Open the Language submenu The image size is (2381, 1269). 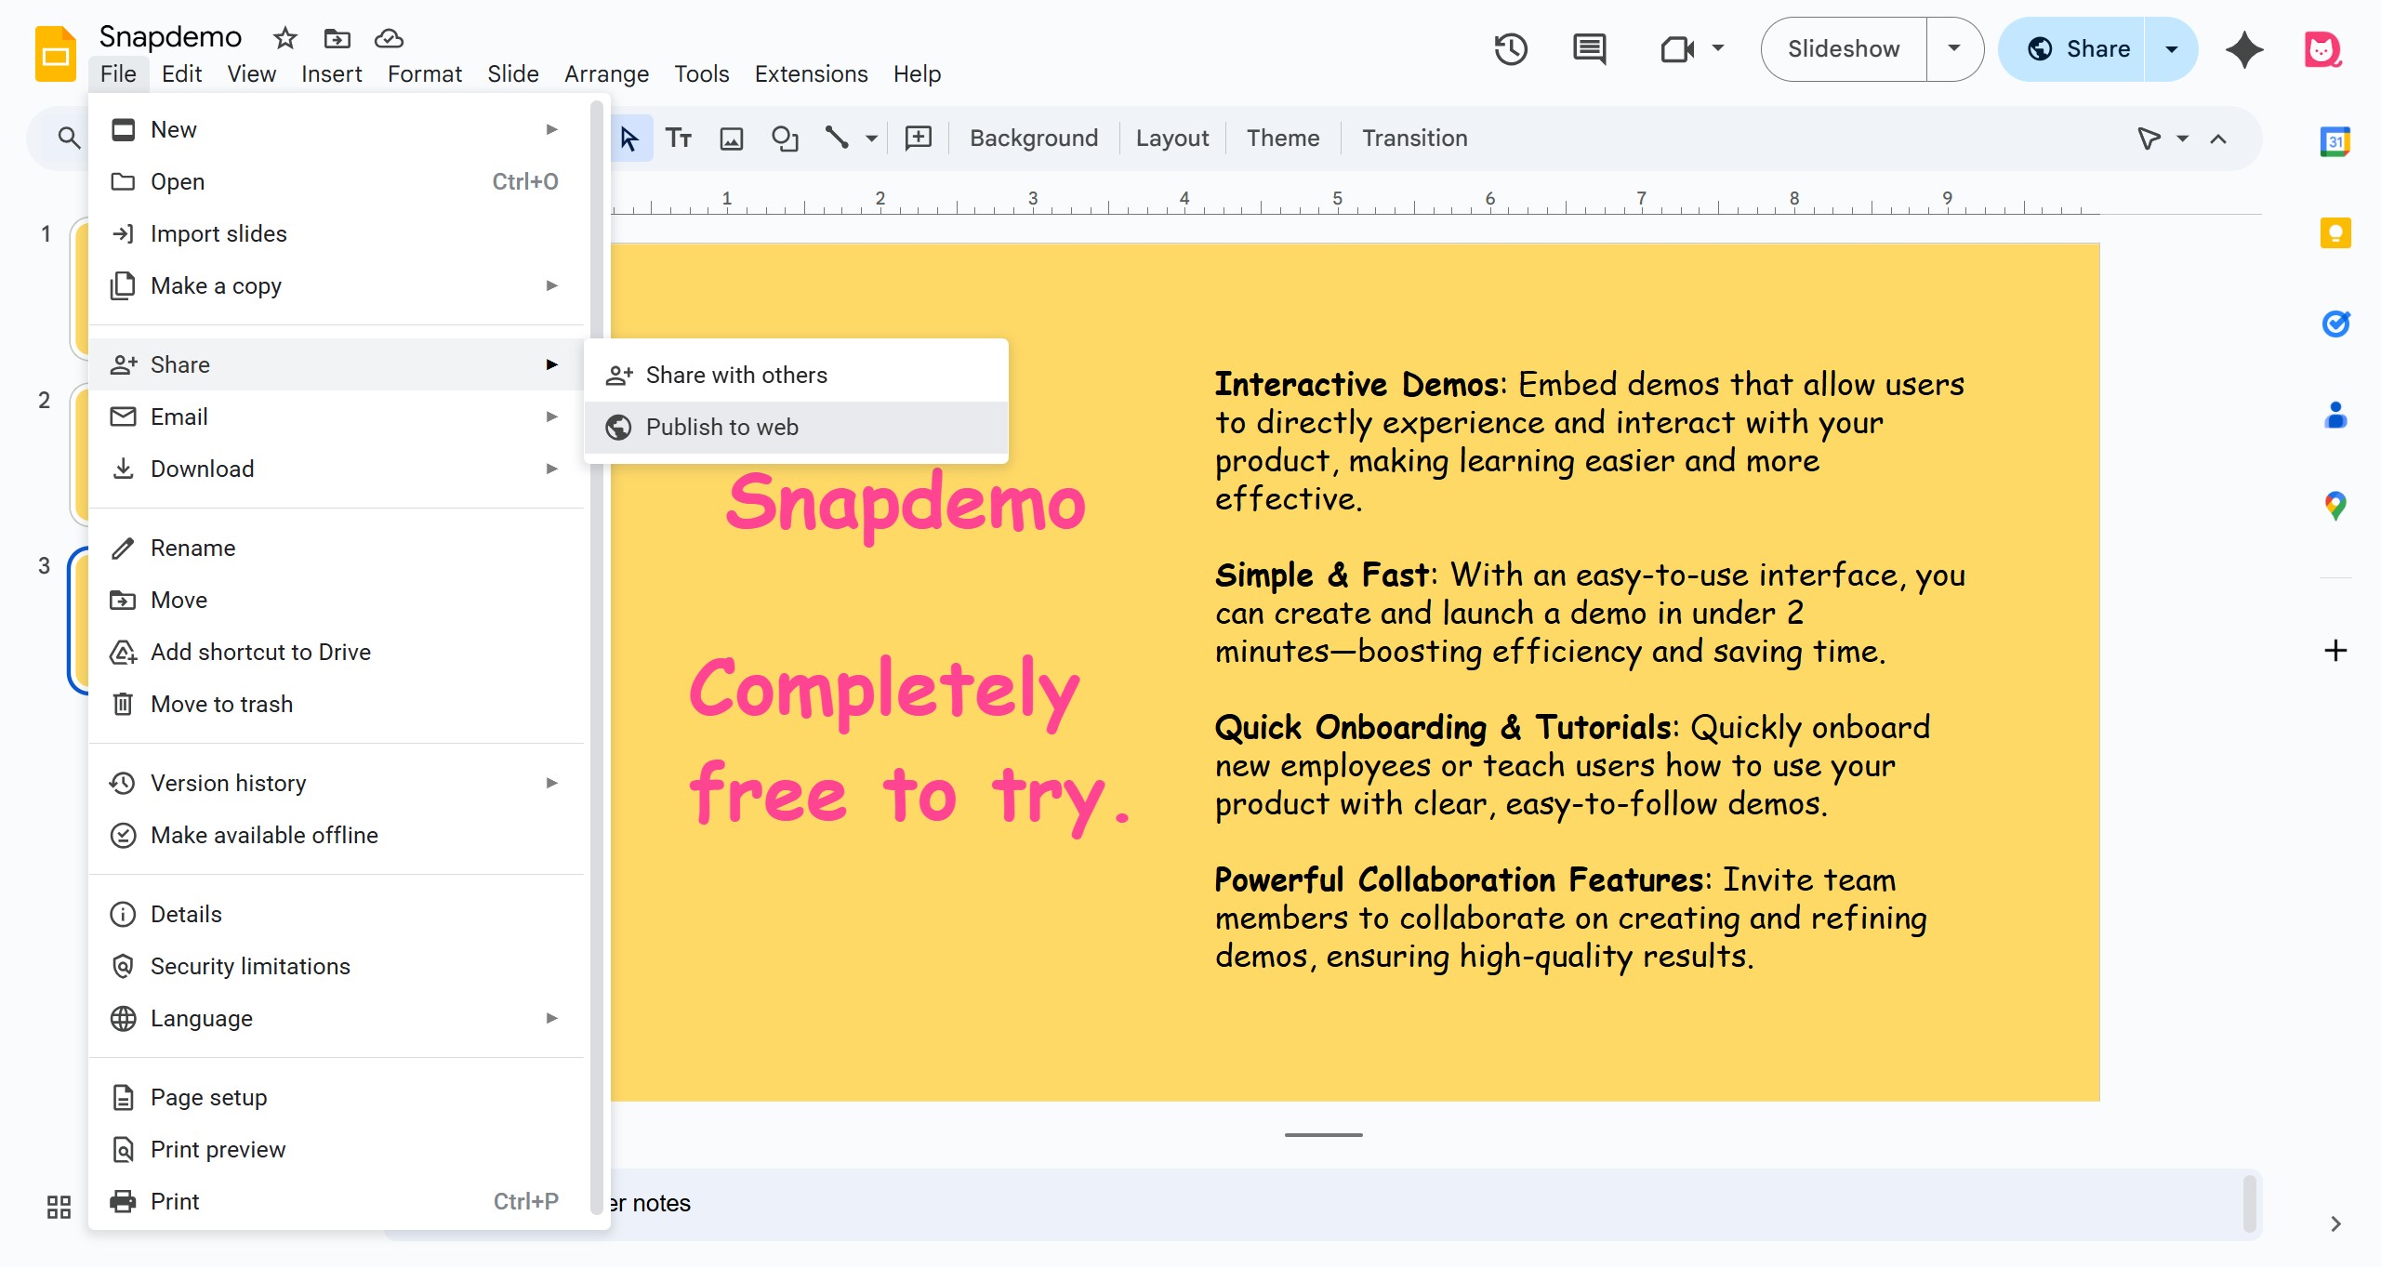point(337,1018)
